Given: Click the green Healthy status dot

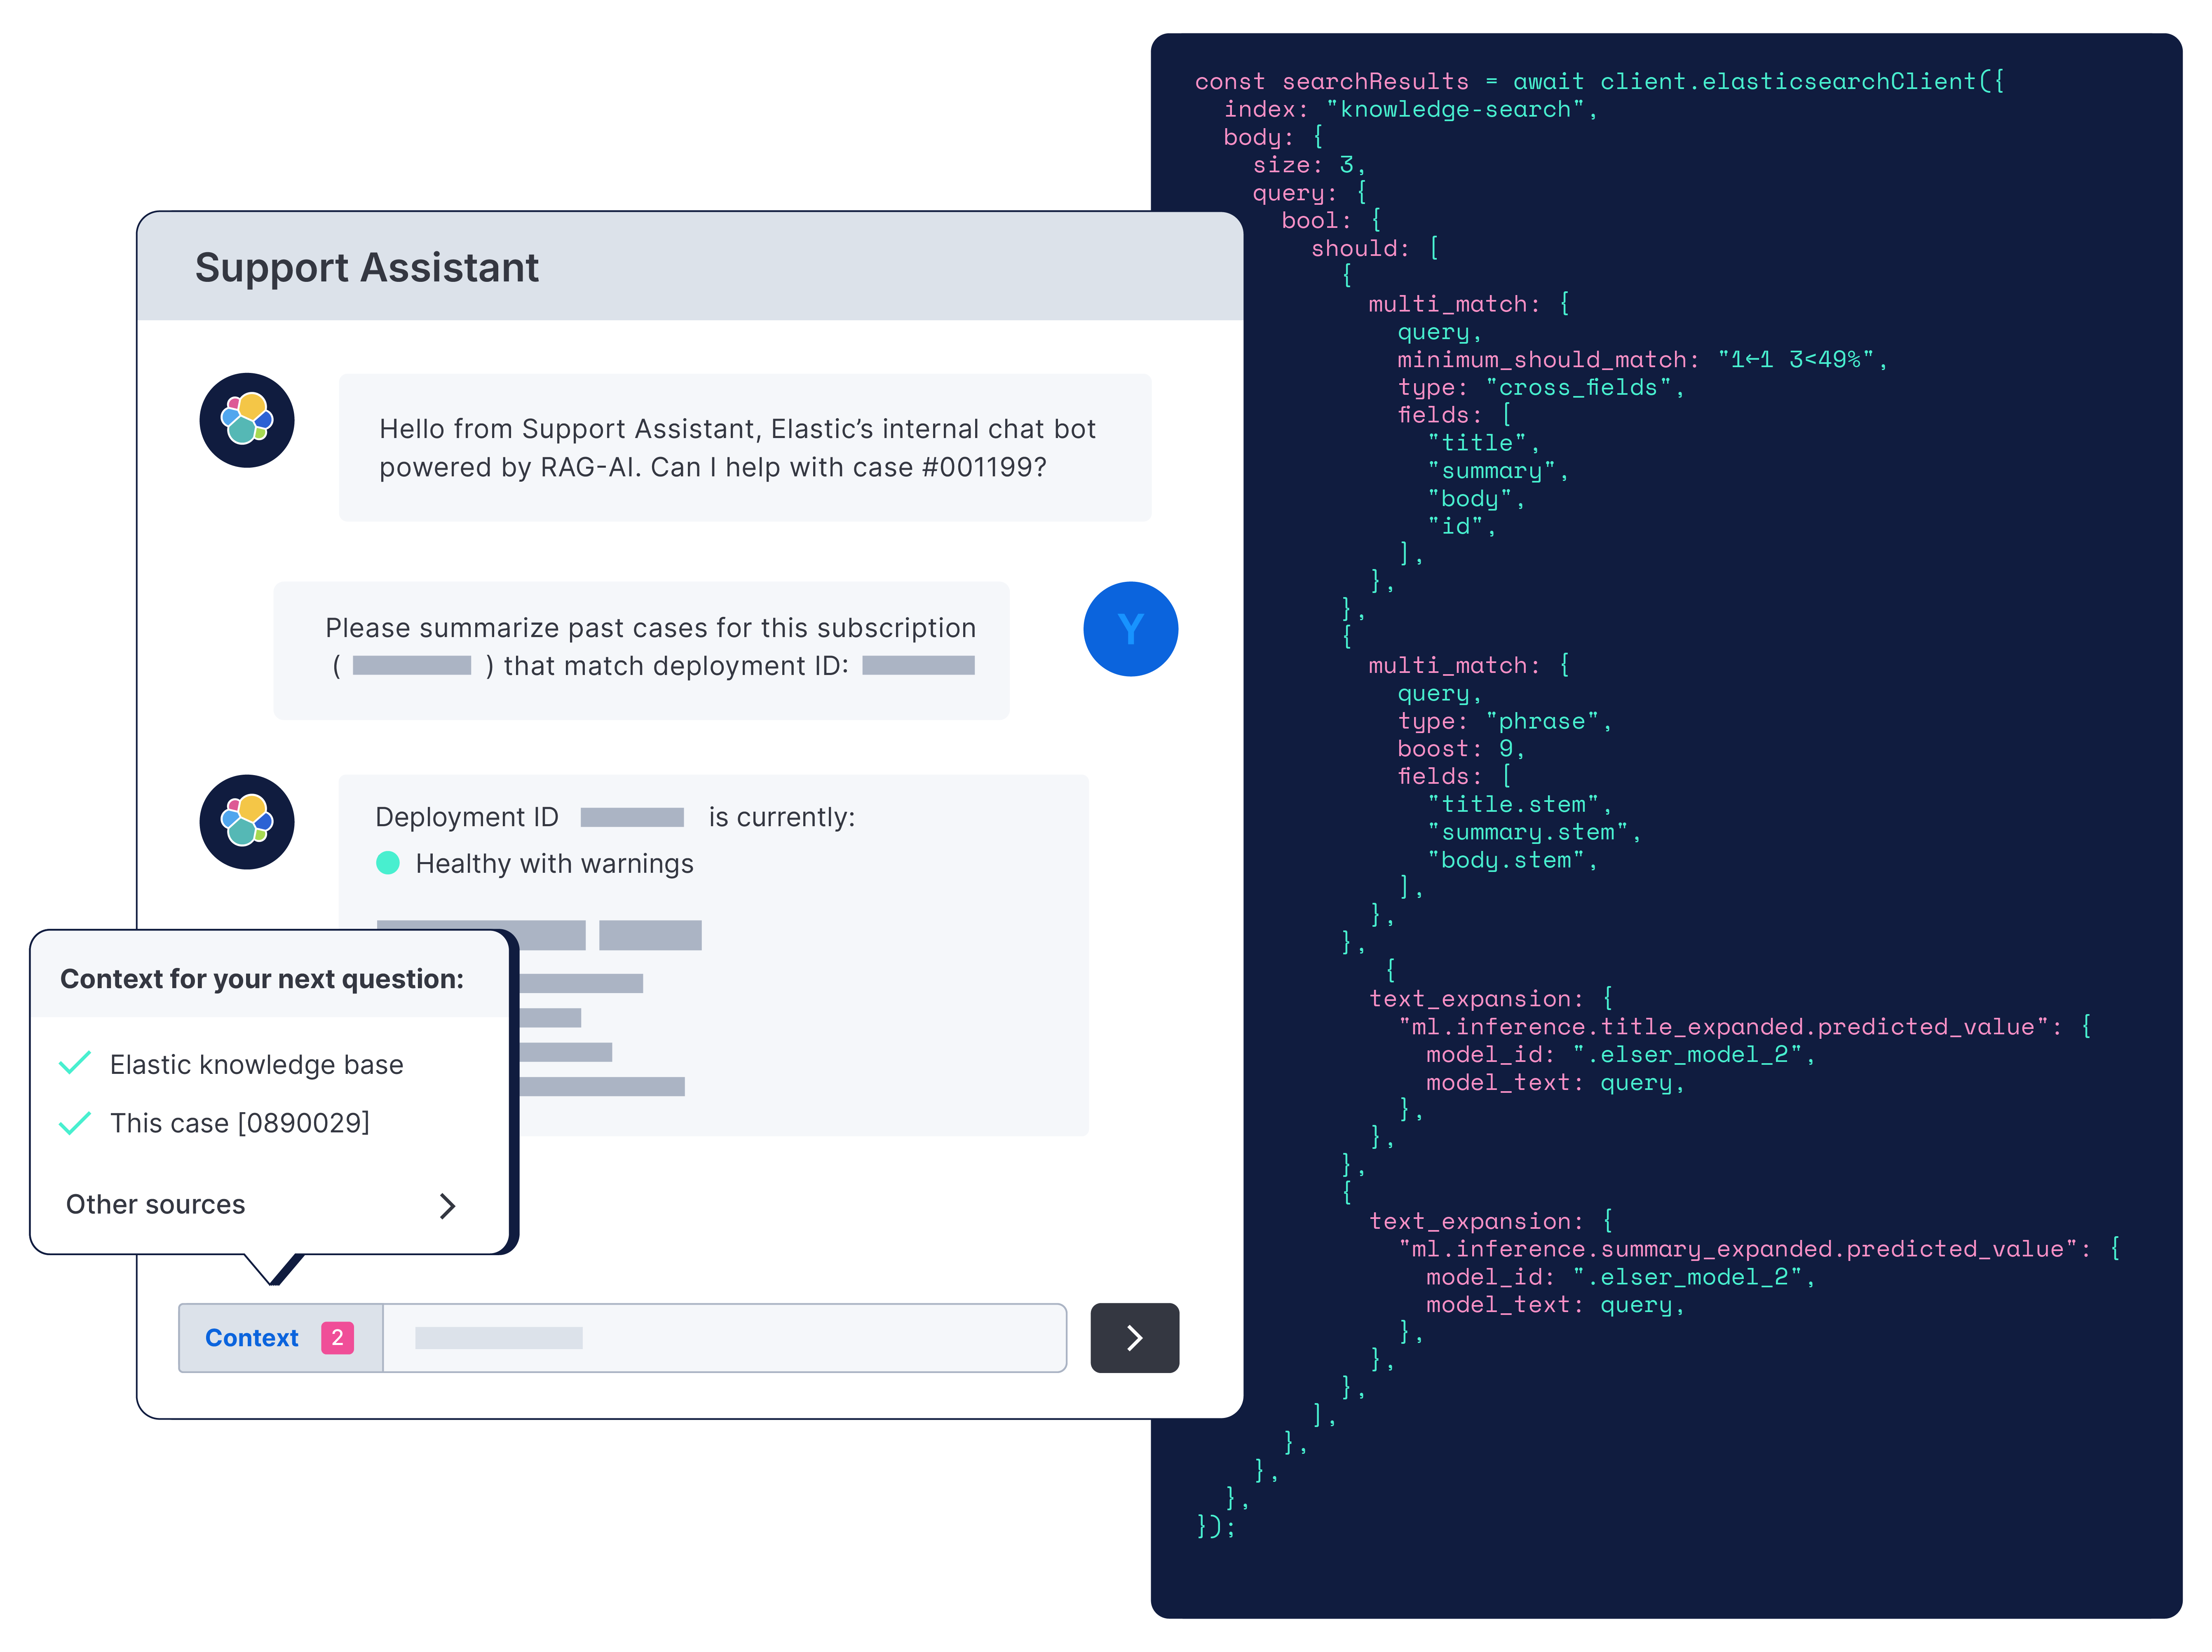Looking at the screenshot, I should pos(388,863).
